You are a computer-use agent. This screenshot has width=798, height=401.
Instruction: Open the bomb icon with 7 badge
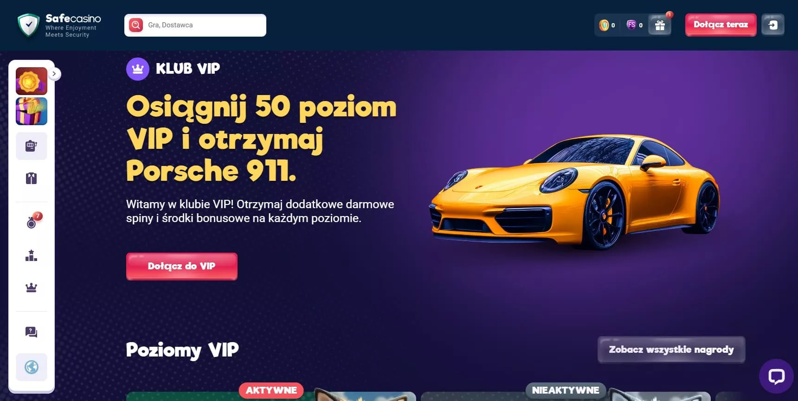32,222
